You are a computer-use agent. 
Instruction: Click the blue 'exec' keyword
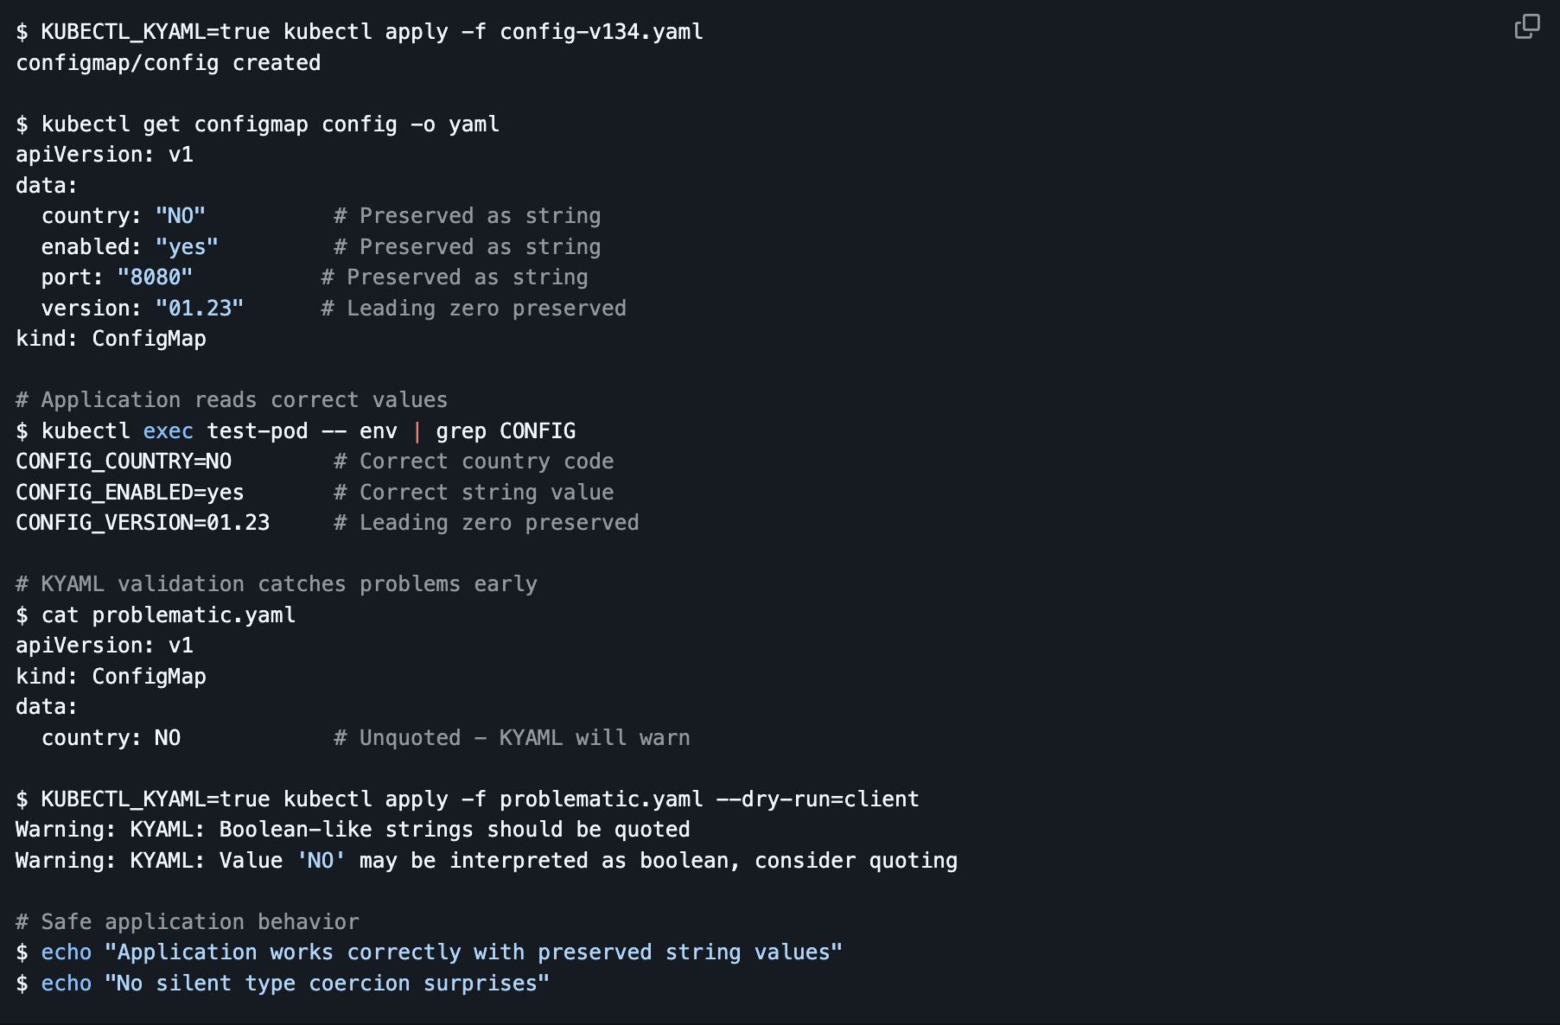[x=168, y=431]
